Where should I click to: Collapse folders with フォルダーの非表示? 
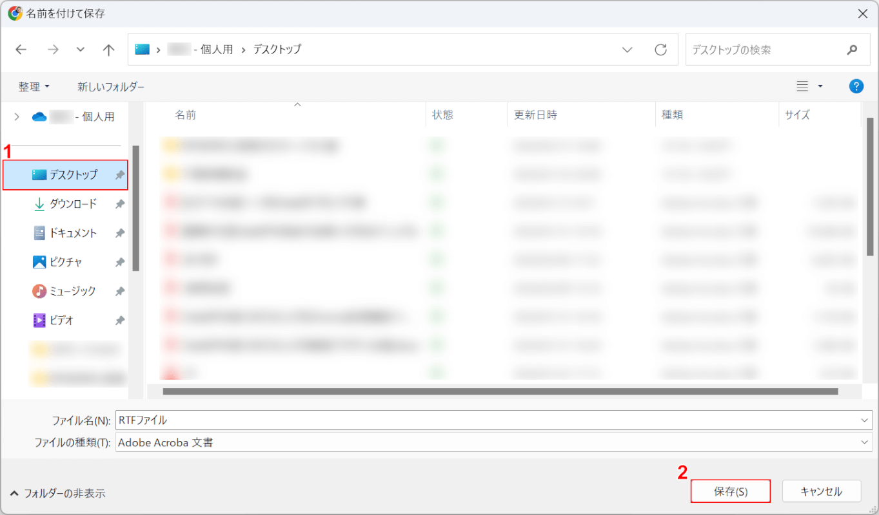(57, 494)
